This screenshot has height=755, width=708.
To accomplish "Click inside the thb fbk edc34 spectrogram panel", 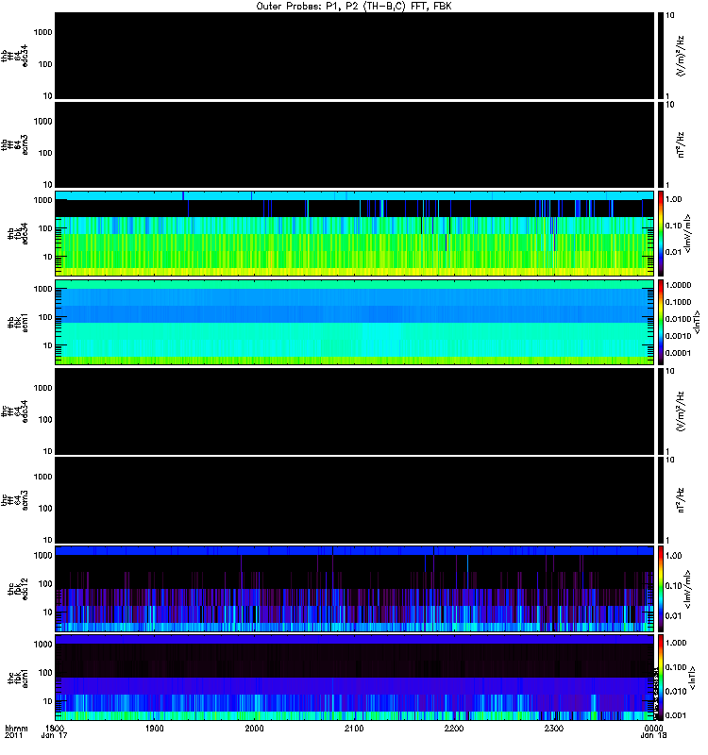I will click(x=354, y=233).
